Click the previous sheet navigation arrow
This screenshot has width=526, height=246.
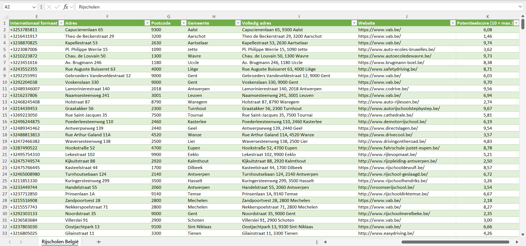coord(10,242)
